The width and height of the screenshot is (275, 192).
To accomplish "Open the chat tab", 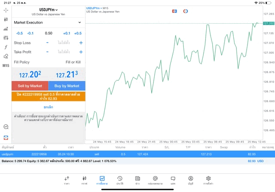I will (x=173, y=180).
